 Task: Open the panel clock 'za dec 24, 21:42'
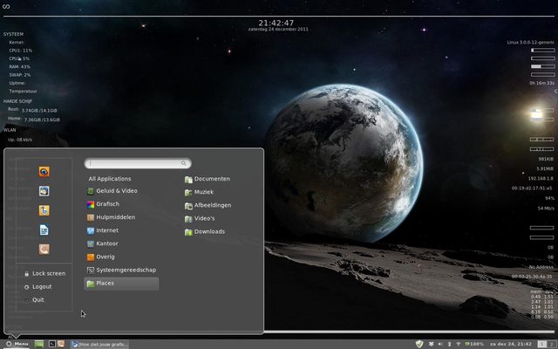[511, 344]
